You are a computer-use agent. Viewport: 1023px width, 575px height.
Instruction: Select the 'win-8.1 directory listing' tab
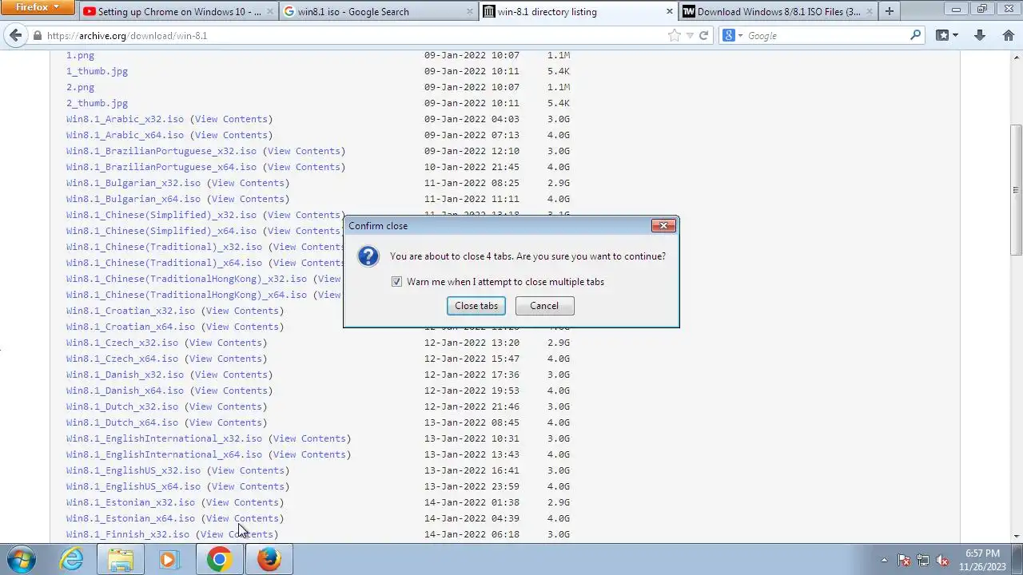579,11
